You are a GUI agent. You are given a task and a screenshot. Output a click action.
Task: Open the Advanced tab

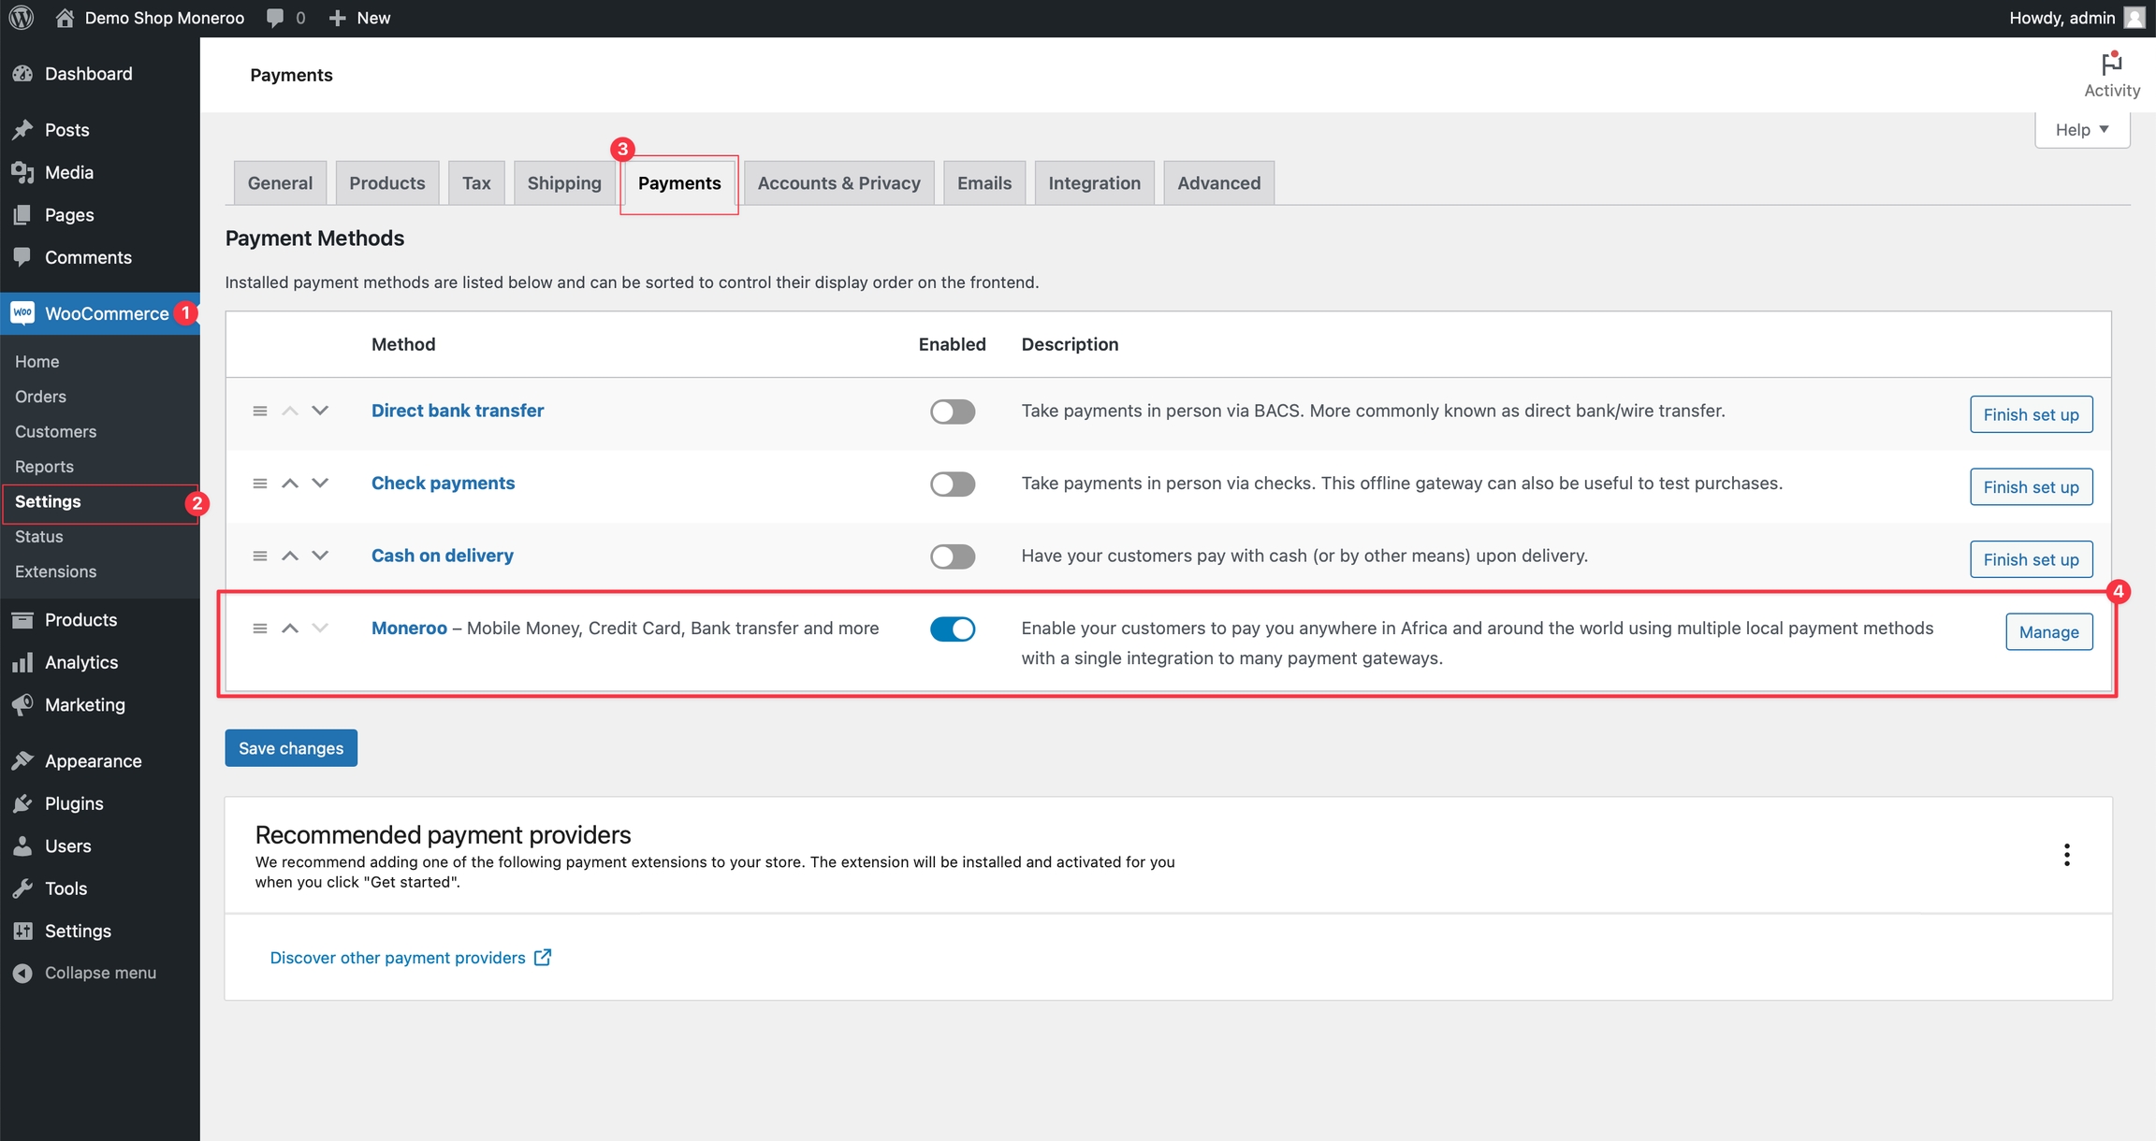pos(1219,183)
